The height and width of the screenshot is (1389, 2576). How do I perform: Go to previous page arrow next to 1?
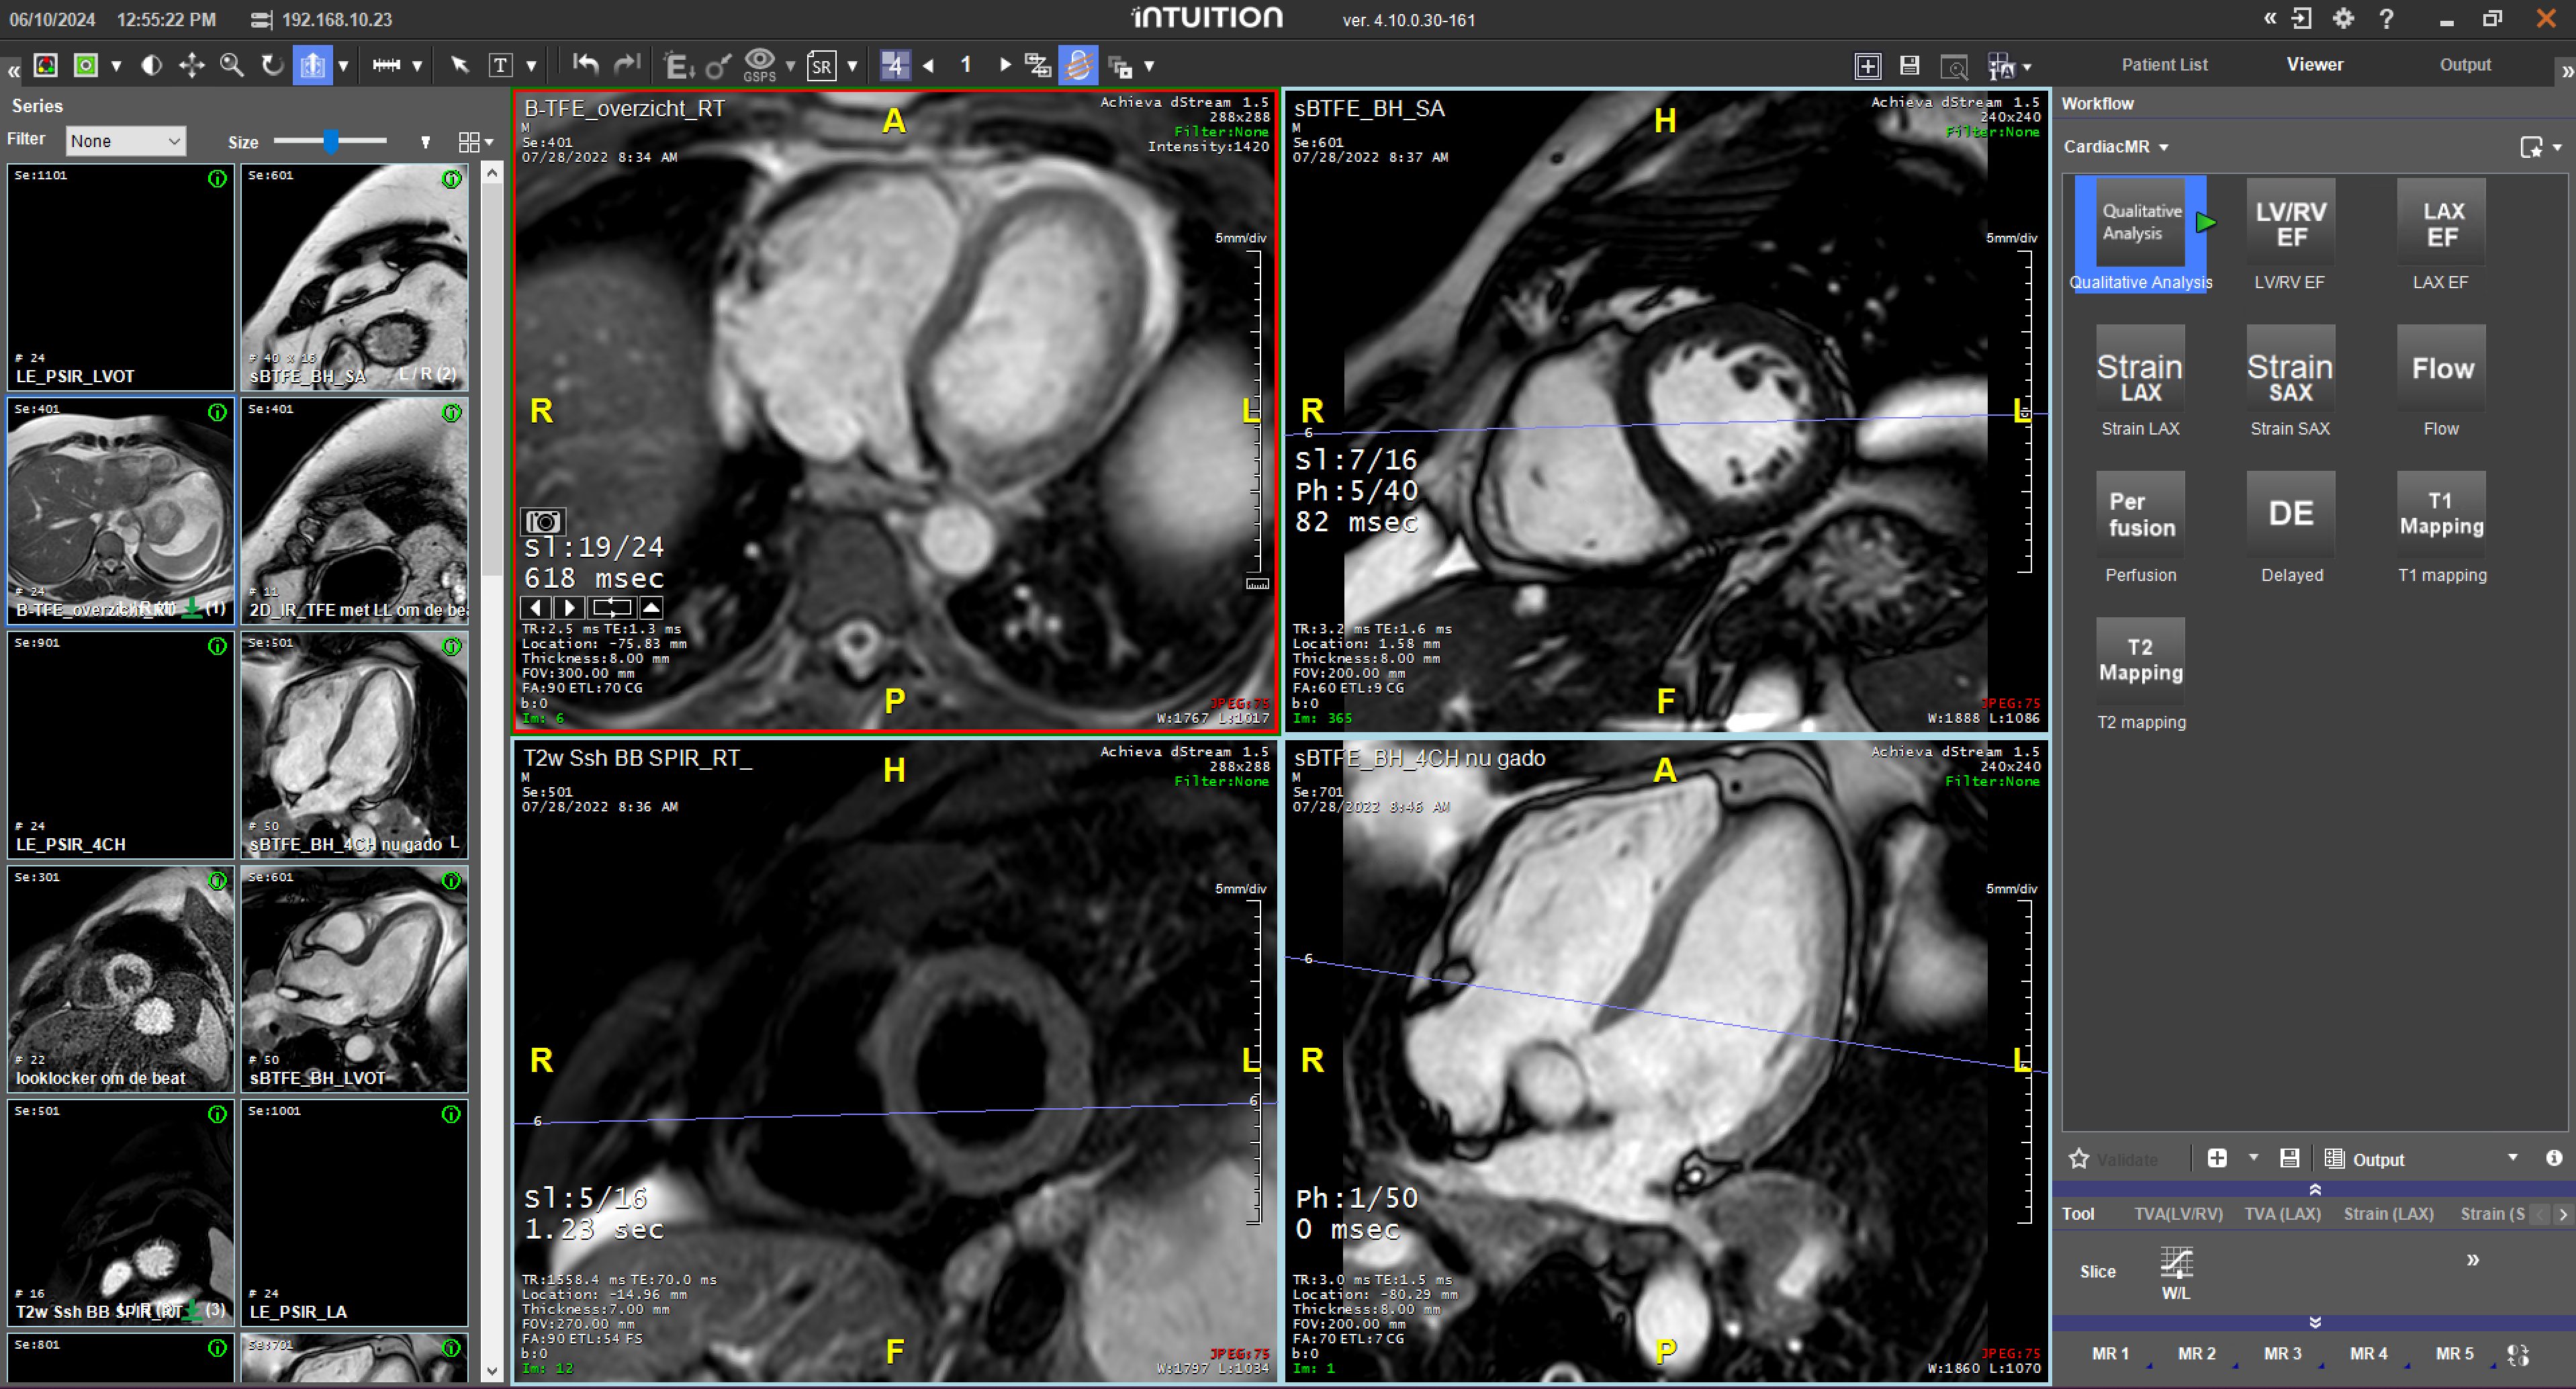pos(929,66)
